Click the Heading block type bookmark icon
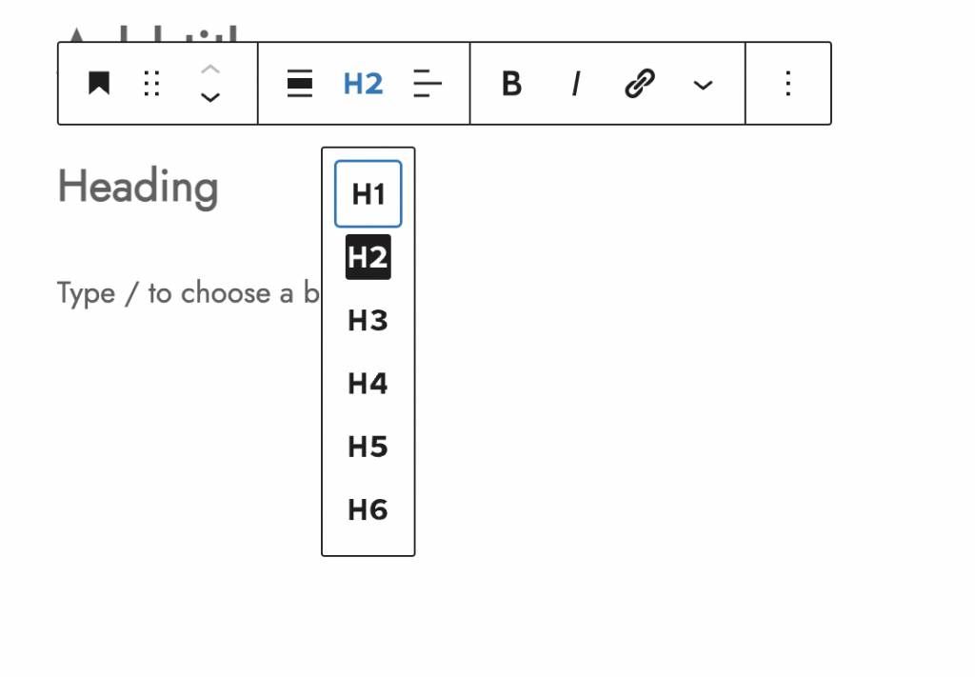975x677 pixels. click(x=99, y=84)
